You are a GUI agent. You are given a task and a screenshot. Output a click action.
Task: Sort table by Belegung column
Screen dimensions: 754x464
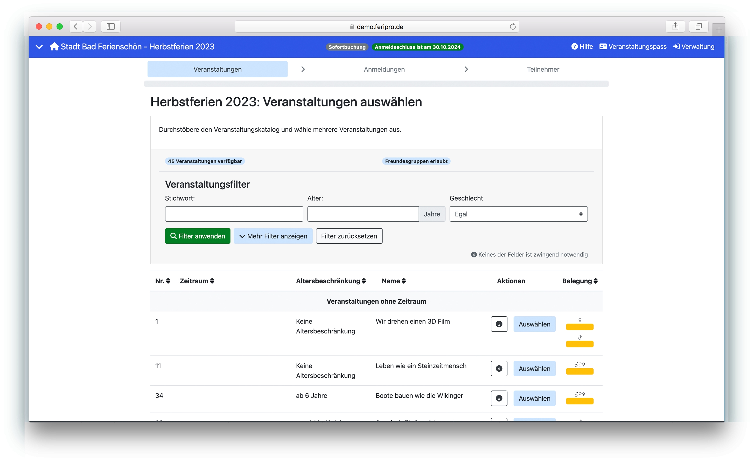pyautogui.click(x=580, y=281)
